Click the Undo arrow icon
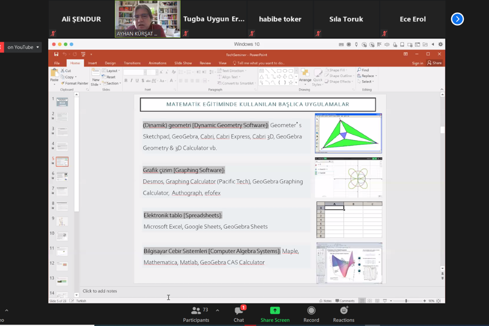Image resolution: width=489 pixels, height=326 pixels. (65, 54)
